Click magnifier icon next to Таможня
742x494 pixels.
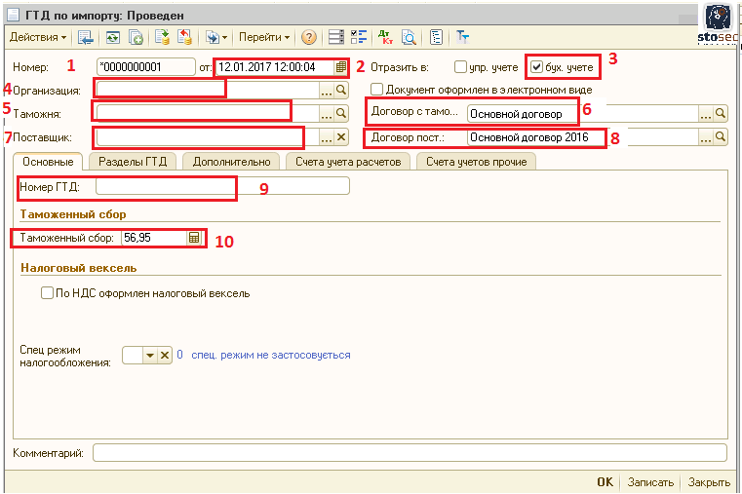pyautogui.click(x=341, y=113)
